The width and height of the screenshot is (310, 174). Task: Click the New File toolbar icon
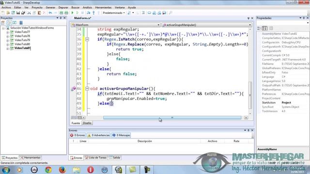click(3, 13)
